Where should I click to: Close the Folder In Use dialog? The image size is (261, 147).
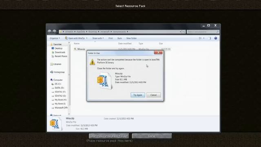coord(158,53)
